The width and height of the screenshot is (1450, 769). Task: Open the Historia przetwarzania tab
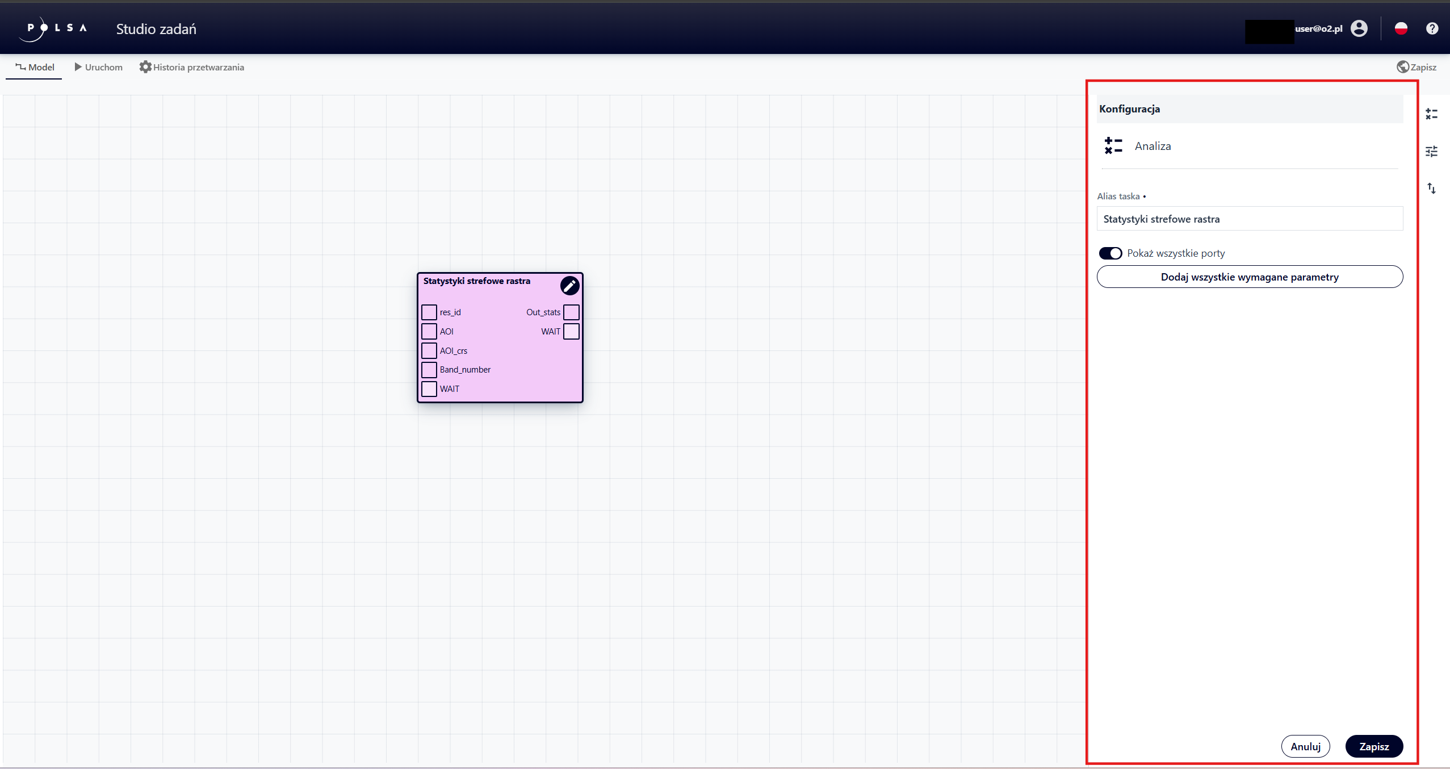192,67
